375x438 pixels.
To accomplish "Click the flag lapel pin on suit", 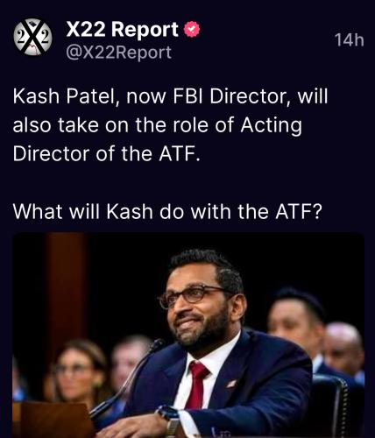I will point(231,384).
